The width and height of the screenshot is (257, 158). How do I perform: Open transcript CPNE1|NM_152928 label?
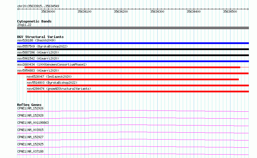[31, 115]
